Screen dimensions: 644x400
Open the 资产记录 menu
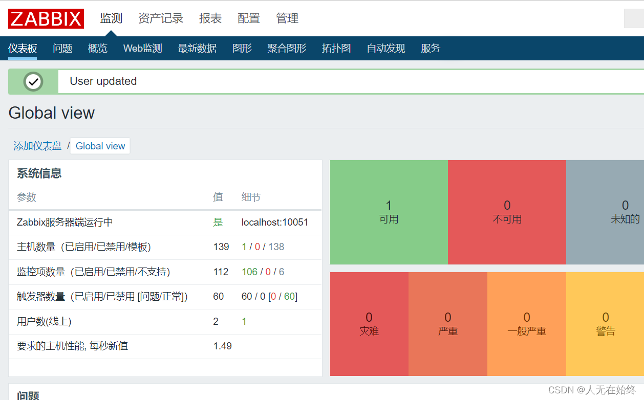[x=160, y=18]
